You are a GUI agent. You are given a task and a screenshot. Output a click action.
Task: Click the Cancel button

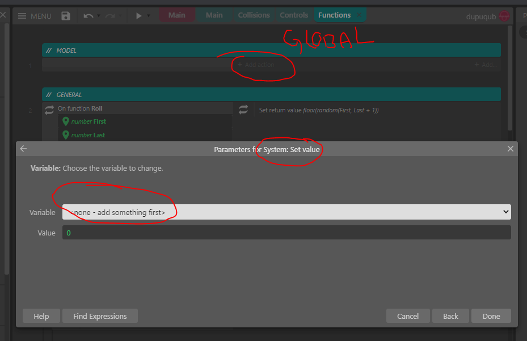(408, 316)
